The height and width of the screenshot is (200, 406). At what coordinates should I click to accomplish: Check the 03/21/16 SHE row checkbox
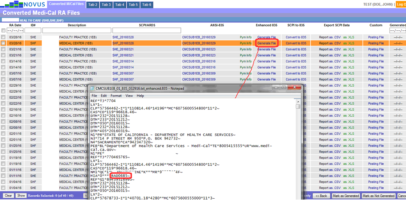coord(3,49)
